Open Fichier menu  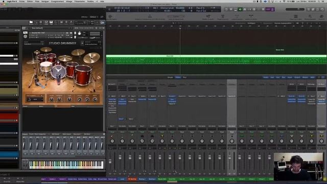pyautogui.click(x=22, y=1)
